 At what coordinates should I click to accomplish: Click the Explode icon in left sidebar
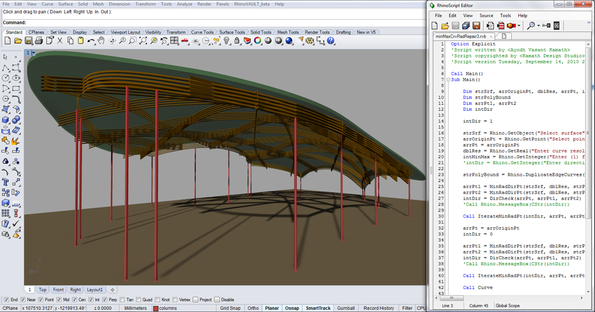click(16, 141)
